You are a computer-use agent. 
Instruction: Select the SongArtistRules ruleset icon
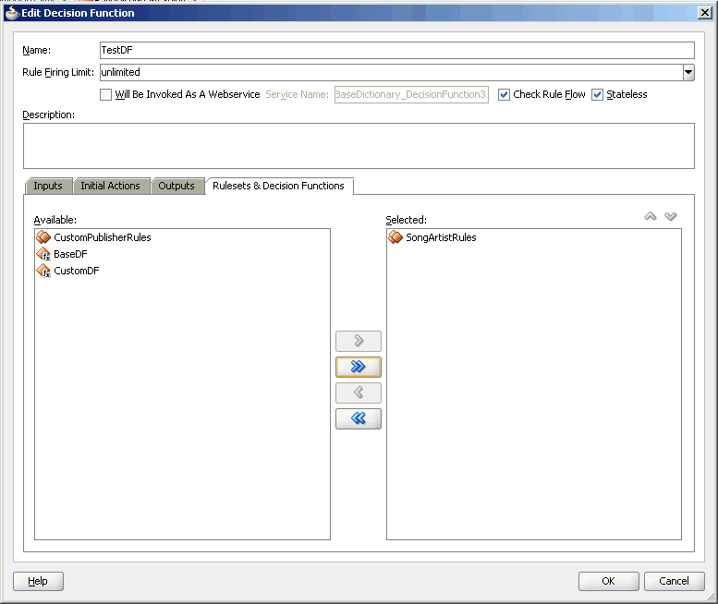tap(396, 237)
